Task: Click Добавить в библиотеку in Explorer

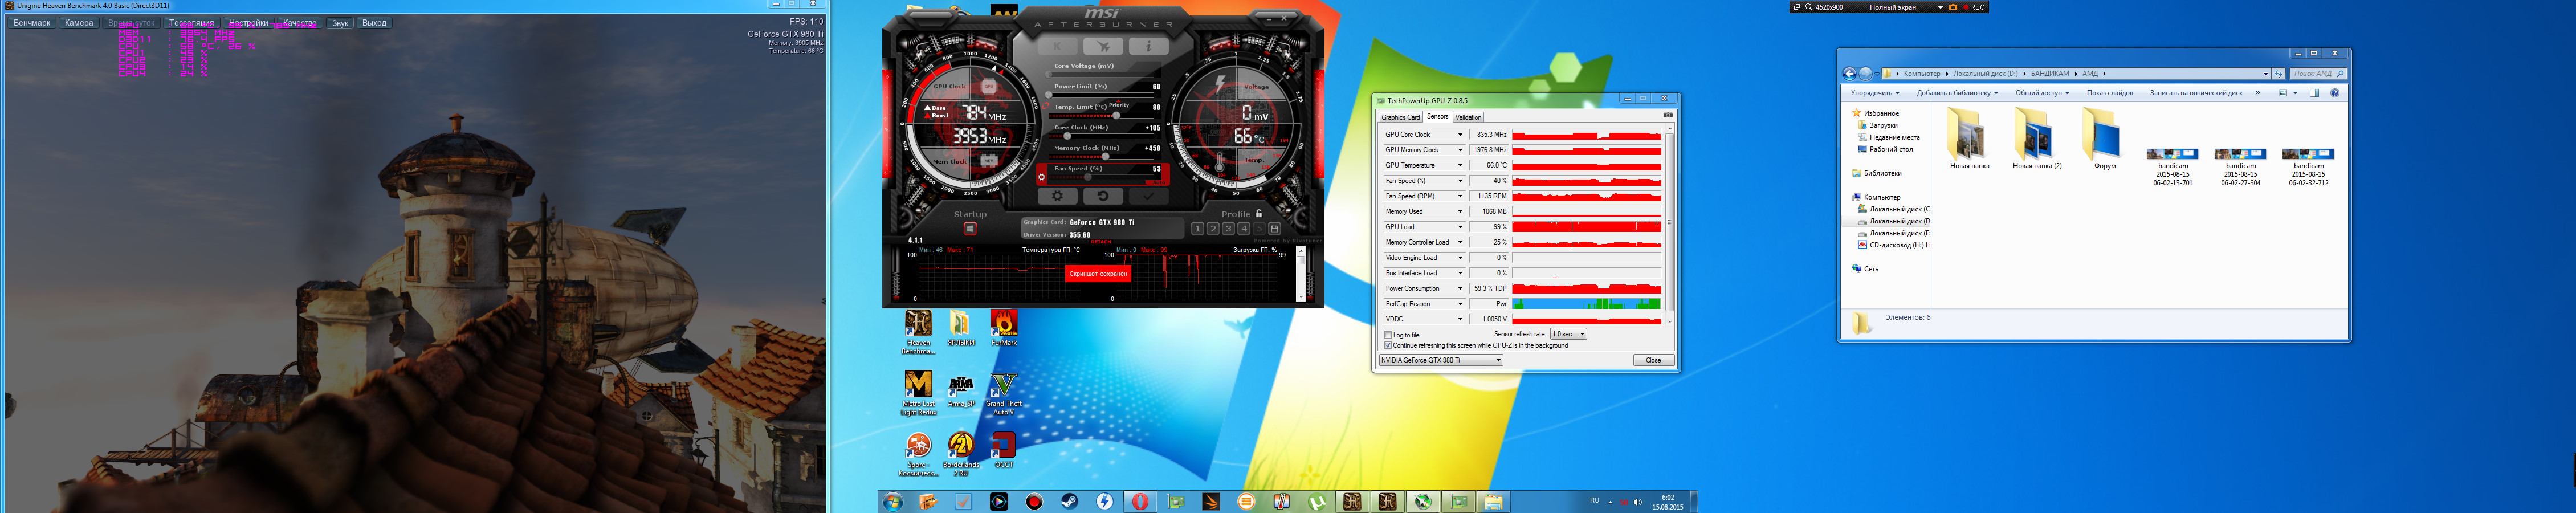Action: pyautogui.click(x=1957, y=93)
